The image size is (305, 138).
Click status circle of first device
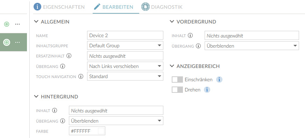(x=7, y=24)
